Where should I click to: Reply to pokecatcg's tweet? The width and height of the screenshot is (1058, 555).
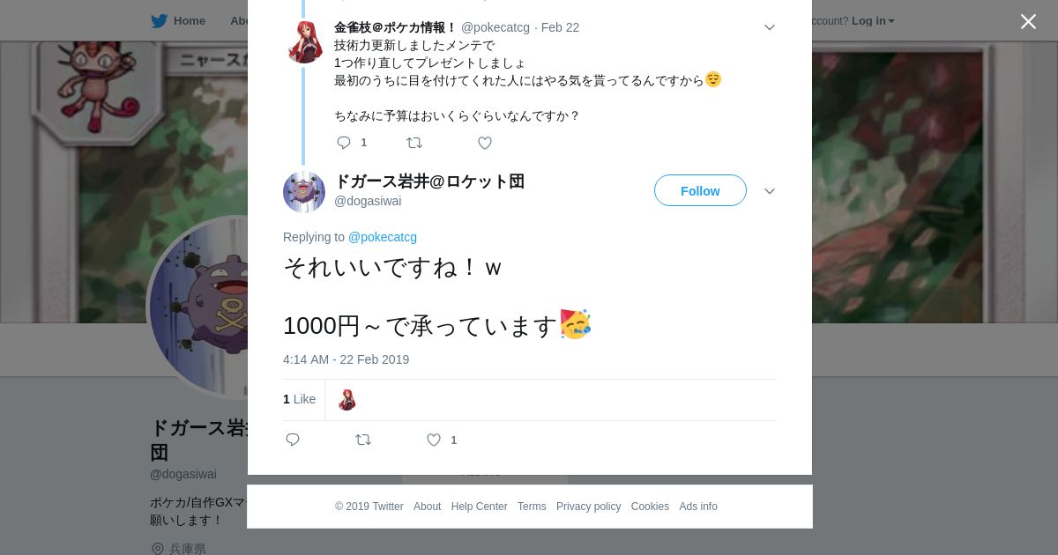[344, 143]
